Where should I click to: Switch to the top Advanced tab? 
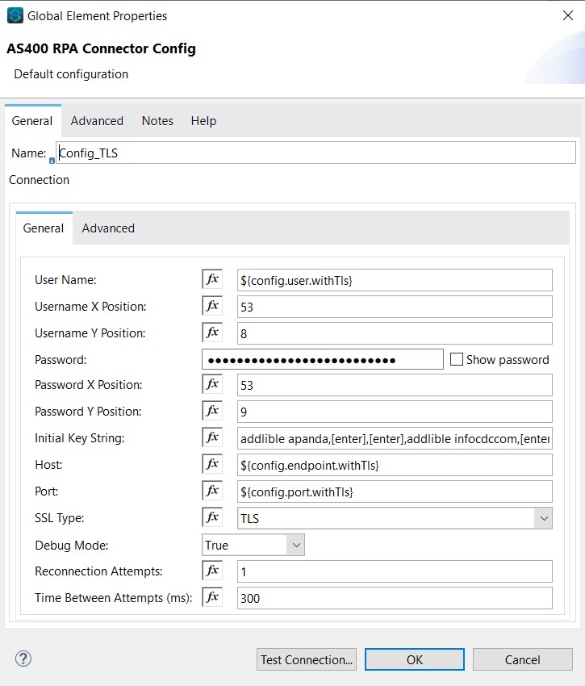pyautogui.click(x=97, y=121)
